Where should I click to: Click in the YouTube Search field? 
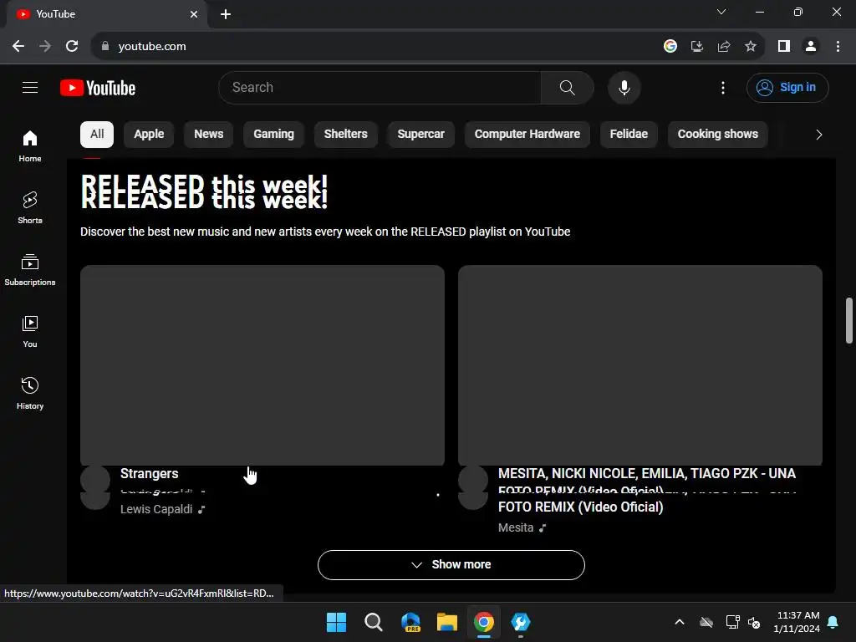click(380, 87)
